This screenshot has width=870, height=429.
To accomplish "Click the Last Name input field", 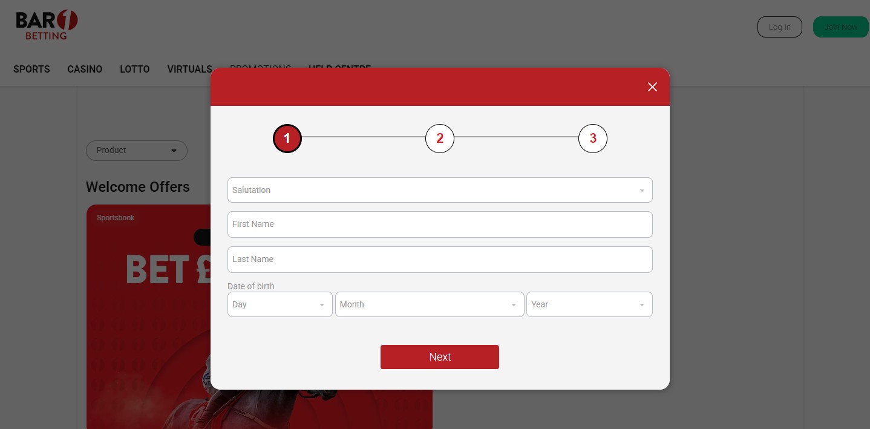I will coord(440,259).
